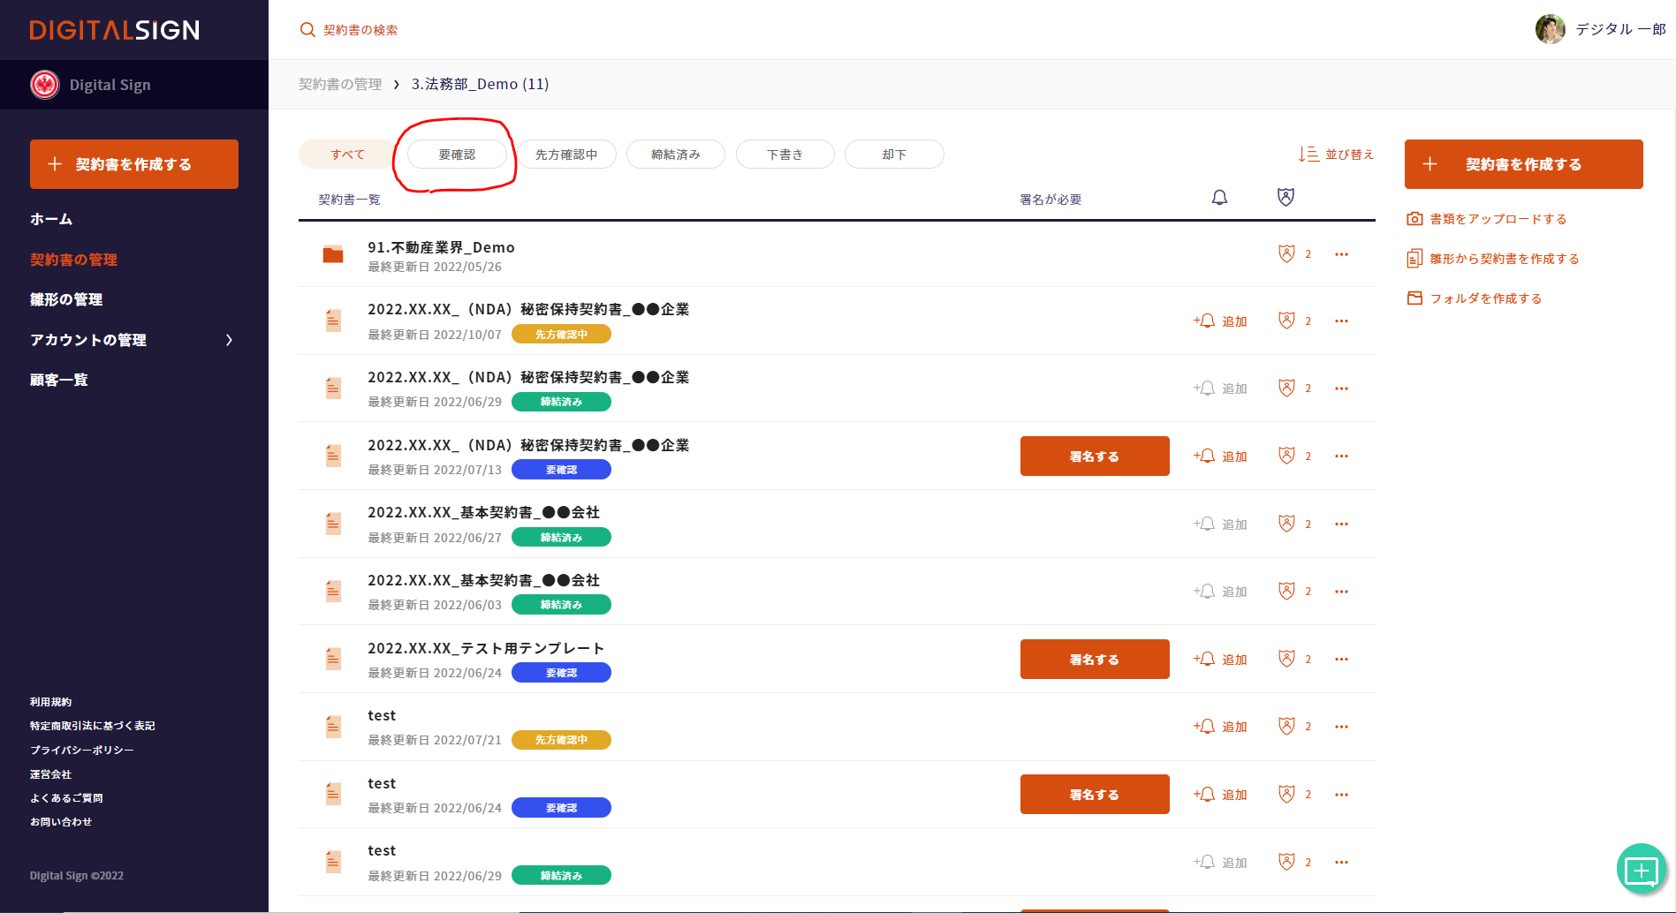Screen dimensions: 1676x913
Task: Open 雛形から契約書を作成する link
Action: 1504,259
